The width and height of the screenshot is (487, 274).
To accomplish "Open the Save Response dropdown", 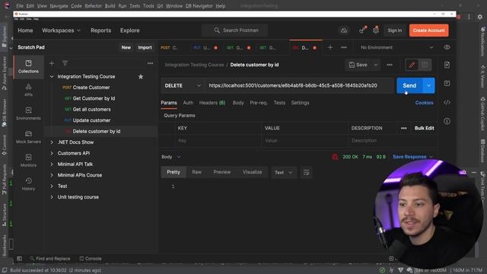I will pyautogui.click(x=412, y=157).
